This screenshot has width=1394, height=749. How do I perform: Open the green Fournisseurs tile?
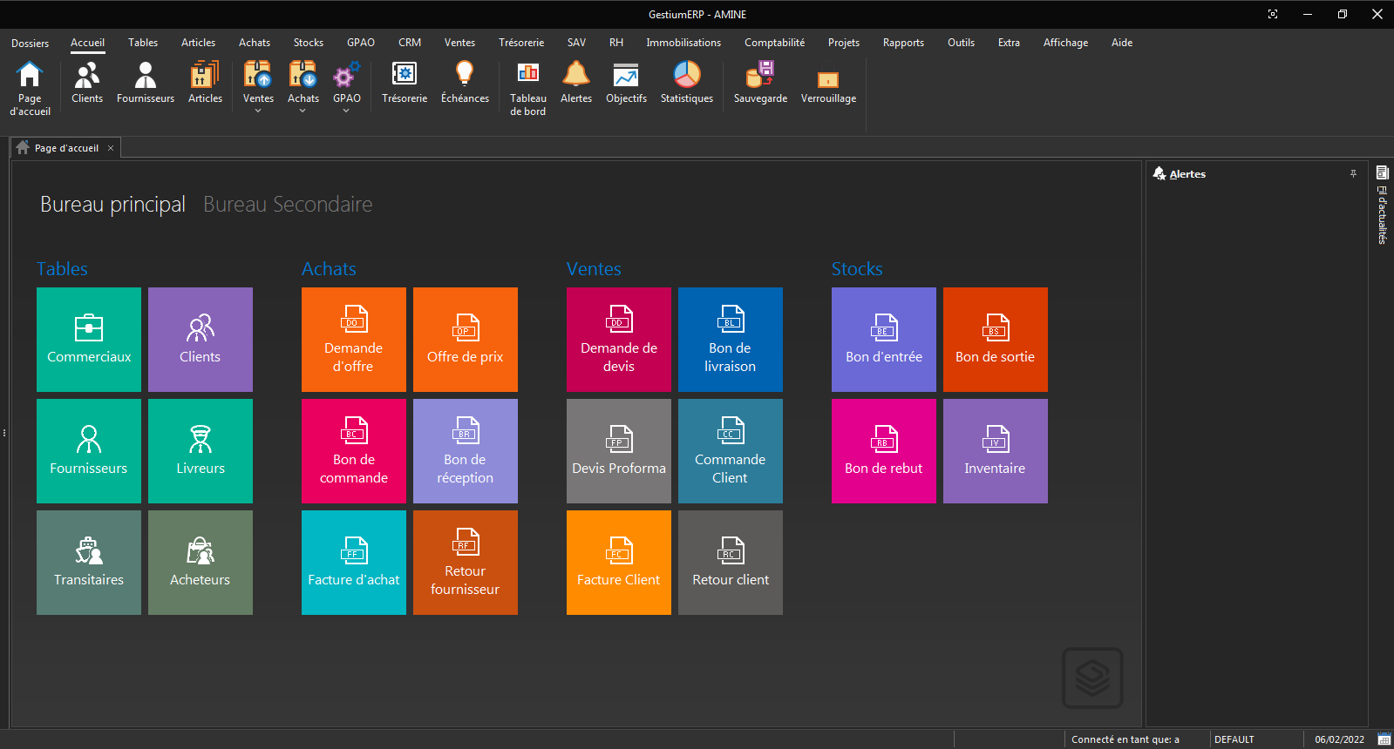coord(89,451)
